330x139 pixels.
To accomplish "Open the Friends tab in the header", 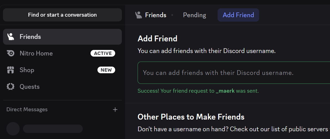I will 156,15.
